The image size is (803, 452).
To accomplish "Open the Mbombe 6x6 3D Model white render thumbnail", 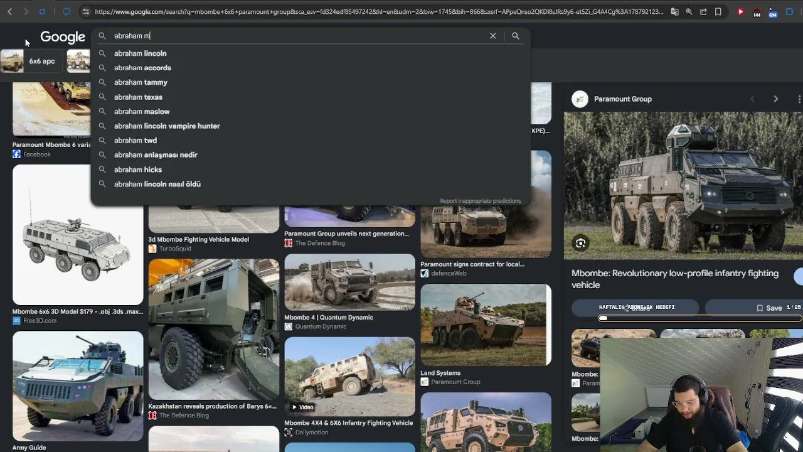I will pos(78,235).
